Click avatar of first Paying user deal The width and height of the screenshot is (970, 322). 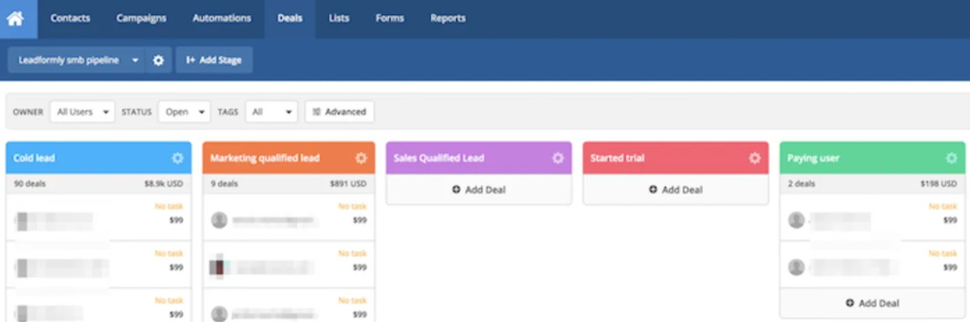[x=796, y=220]
